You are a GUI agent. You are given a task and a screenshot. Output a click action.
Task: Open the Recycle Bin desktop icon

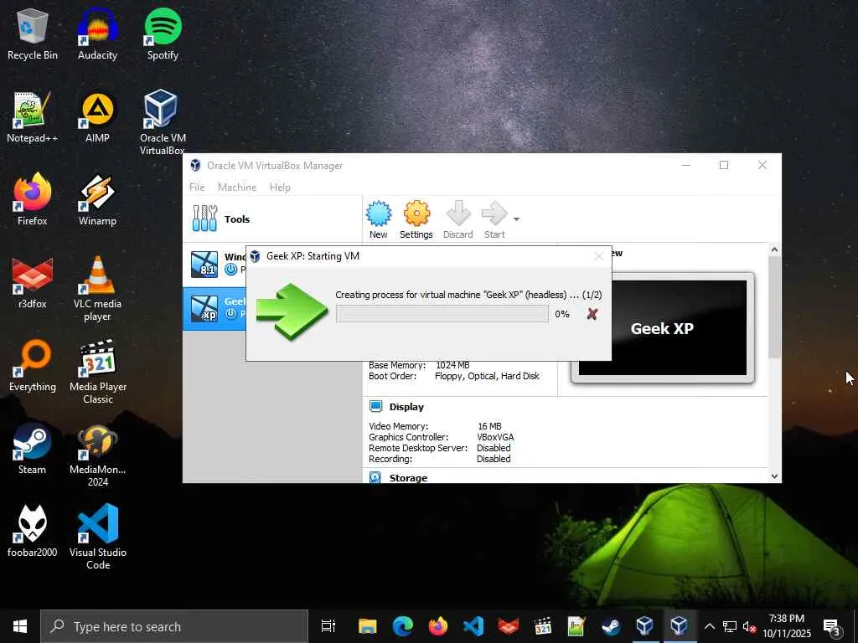[x=33, y=33]
